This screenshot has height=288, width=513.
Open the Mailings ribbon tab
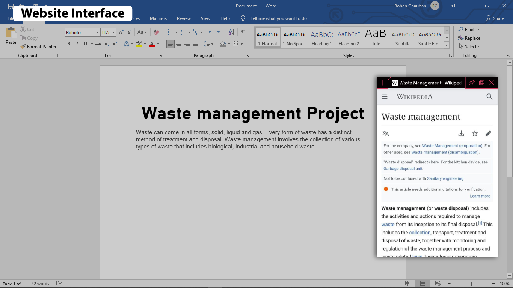[x=158, y=18]
